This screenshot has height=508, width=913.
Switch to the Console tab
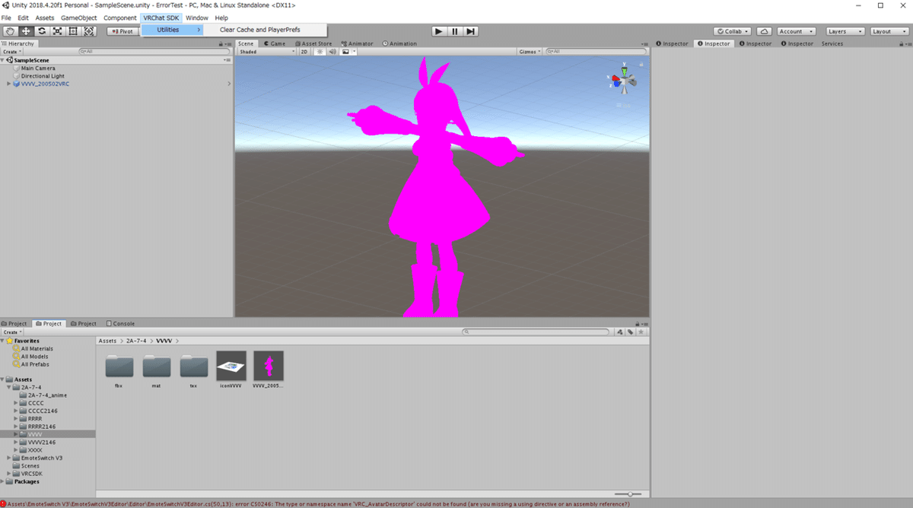tap(120, 323)
